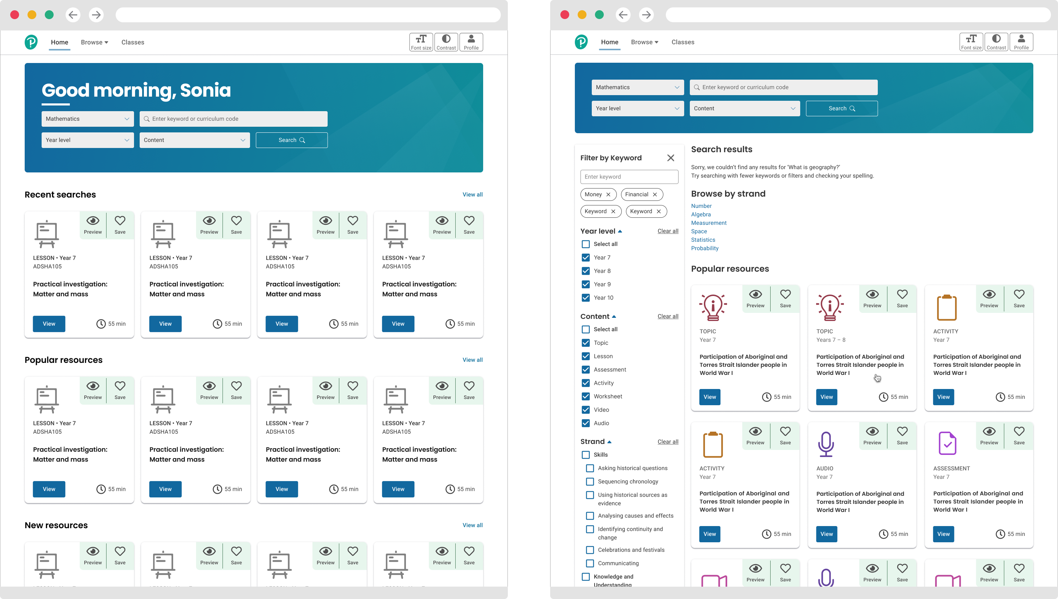Viewport: 1058px width, 599px height.
Task: Save last Recent searches lesson card
Action: click(469, 225)
